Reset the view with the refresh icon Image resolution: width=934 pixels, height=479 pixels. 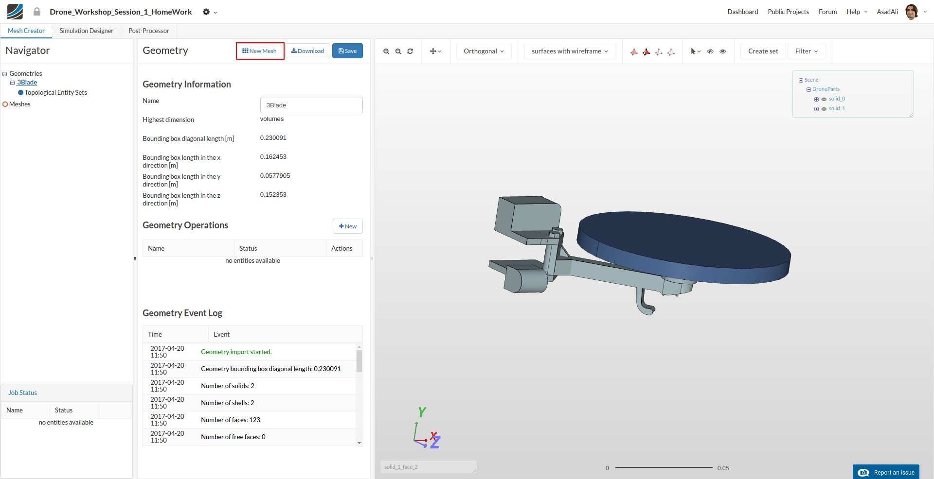410,51
